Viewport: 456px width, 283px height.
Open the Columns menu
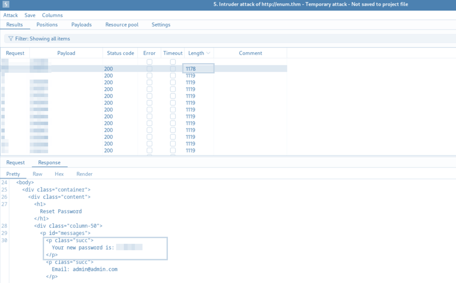[x=52, y=15]
